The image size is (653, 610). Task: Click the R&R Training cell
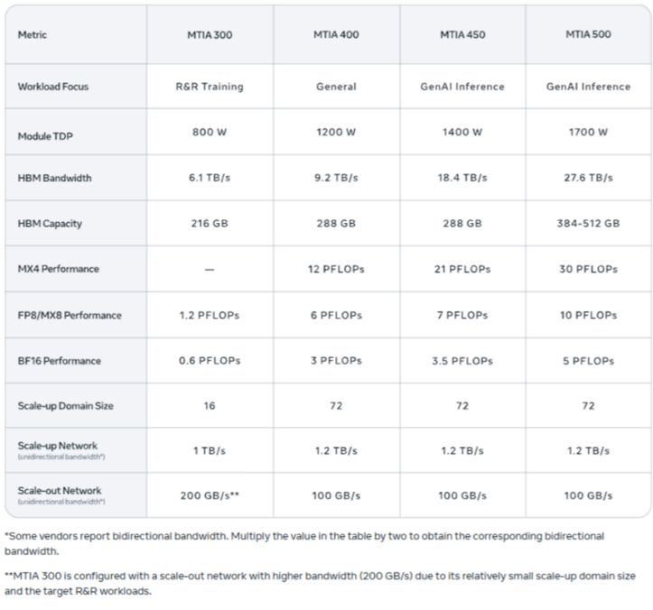pyautogui.click(x=209, y=87)
